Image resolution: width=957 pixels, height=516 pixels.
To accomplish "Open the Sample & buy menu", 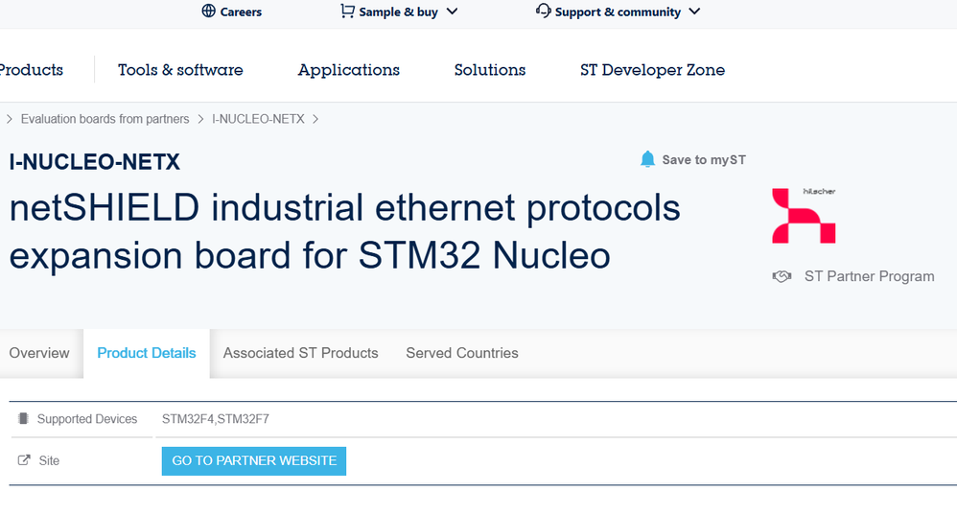I will (x=398, y=12).
